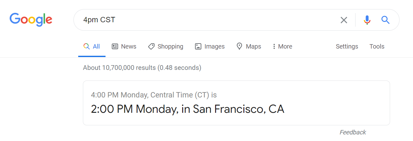Screen dimensions: 413x141
Task: Click the Google logo
Action: (31, 20)
